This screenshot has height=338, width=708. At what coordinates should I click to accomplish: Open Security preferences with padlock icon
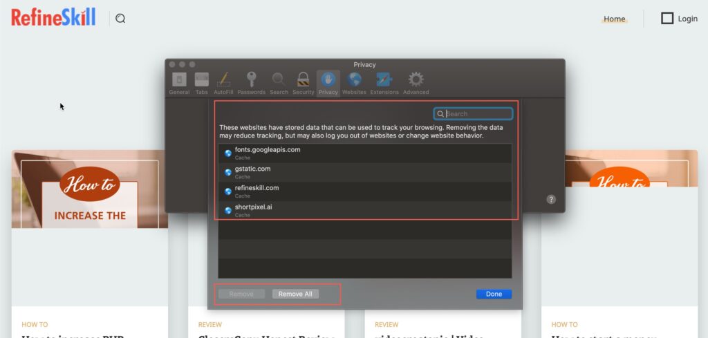(x=303, y=84)
